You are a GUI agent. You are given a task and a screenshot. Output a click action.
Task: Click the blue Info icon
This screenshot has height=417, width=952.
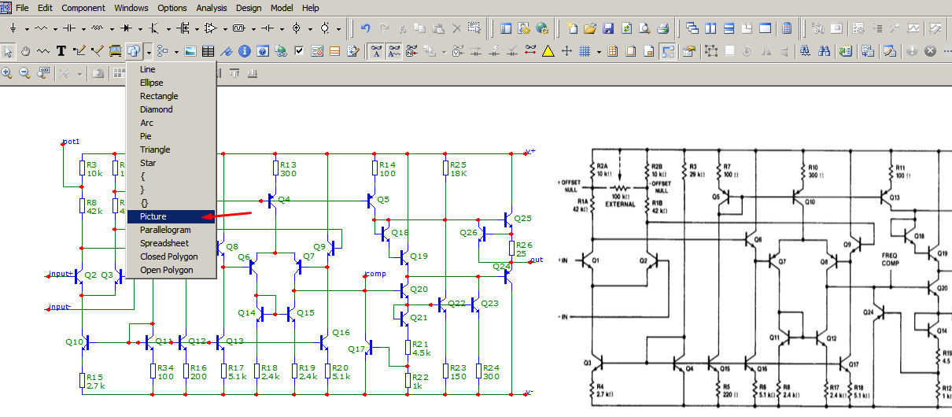(245, 51)
